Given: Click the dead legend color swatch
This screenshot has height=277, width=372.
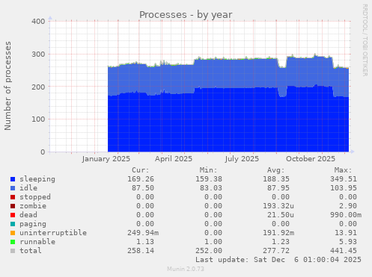Looking at the screenshot, I should pos(13,215).
